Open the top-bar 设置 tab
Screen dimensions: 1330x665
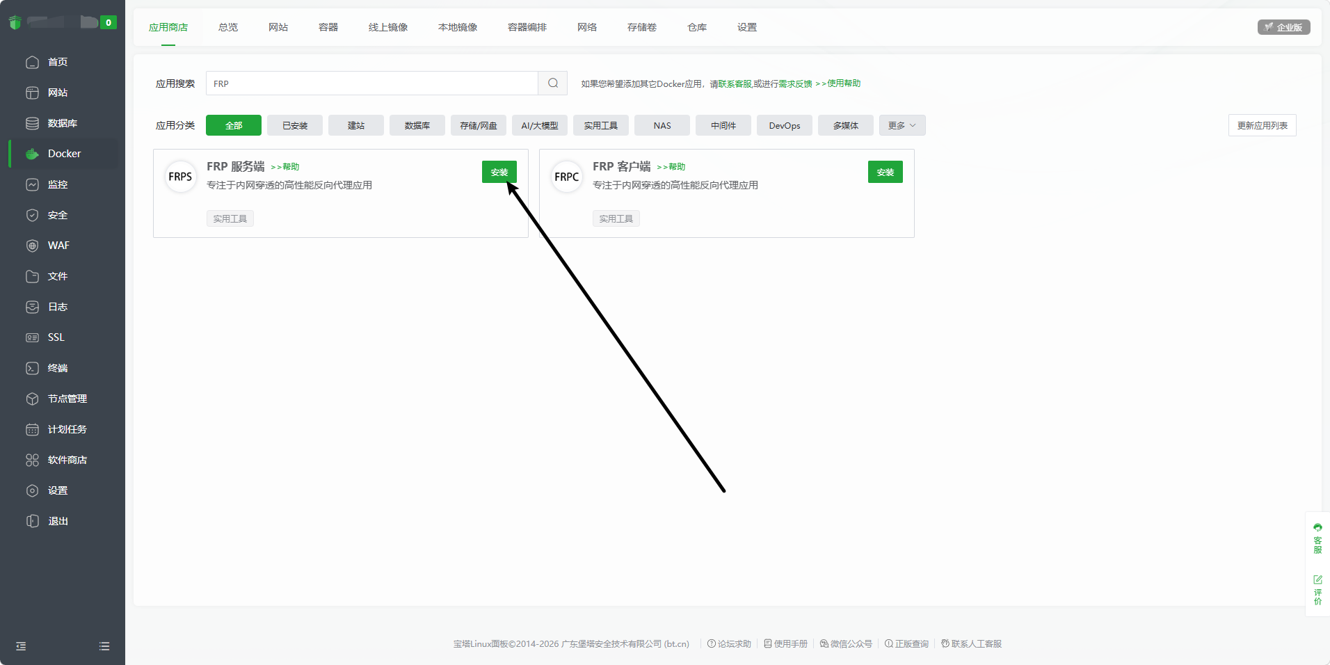(x=747, y=27)
